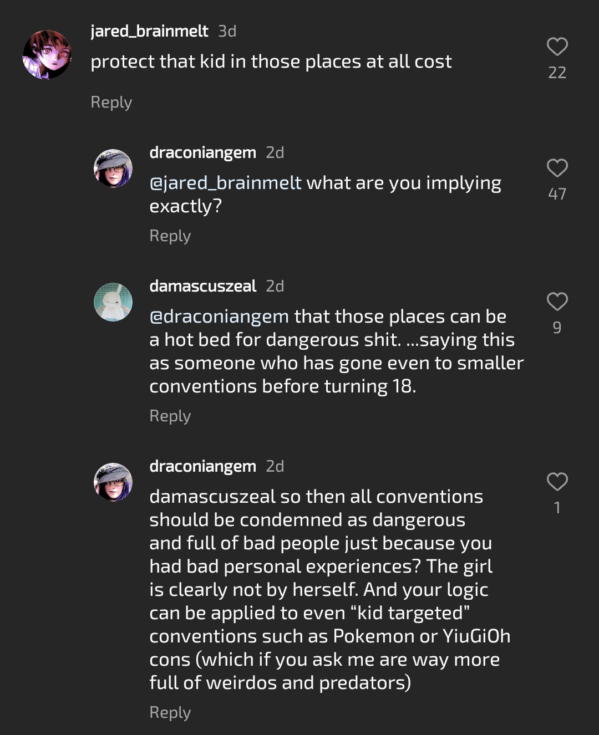Like jared_brainmelt's comment with heart icon
Viewport: 599px width, 735px height.
[x=557, y=47]
